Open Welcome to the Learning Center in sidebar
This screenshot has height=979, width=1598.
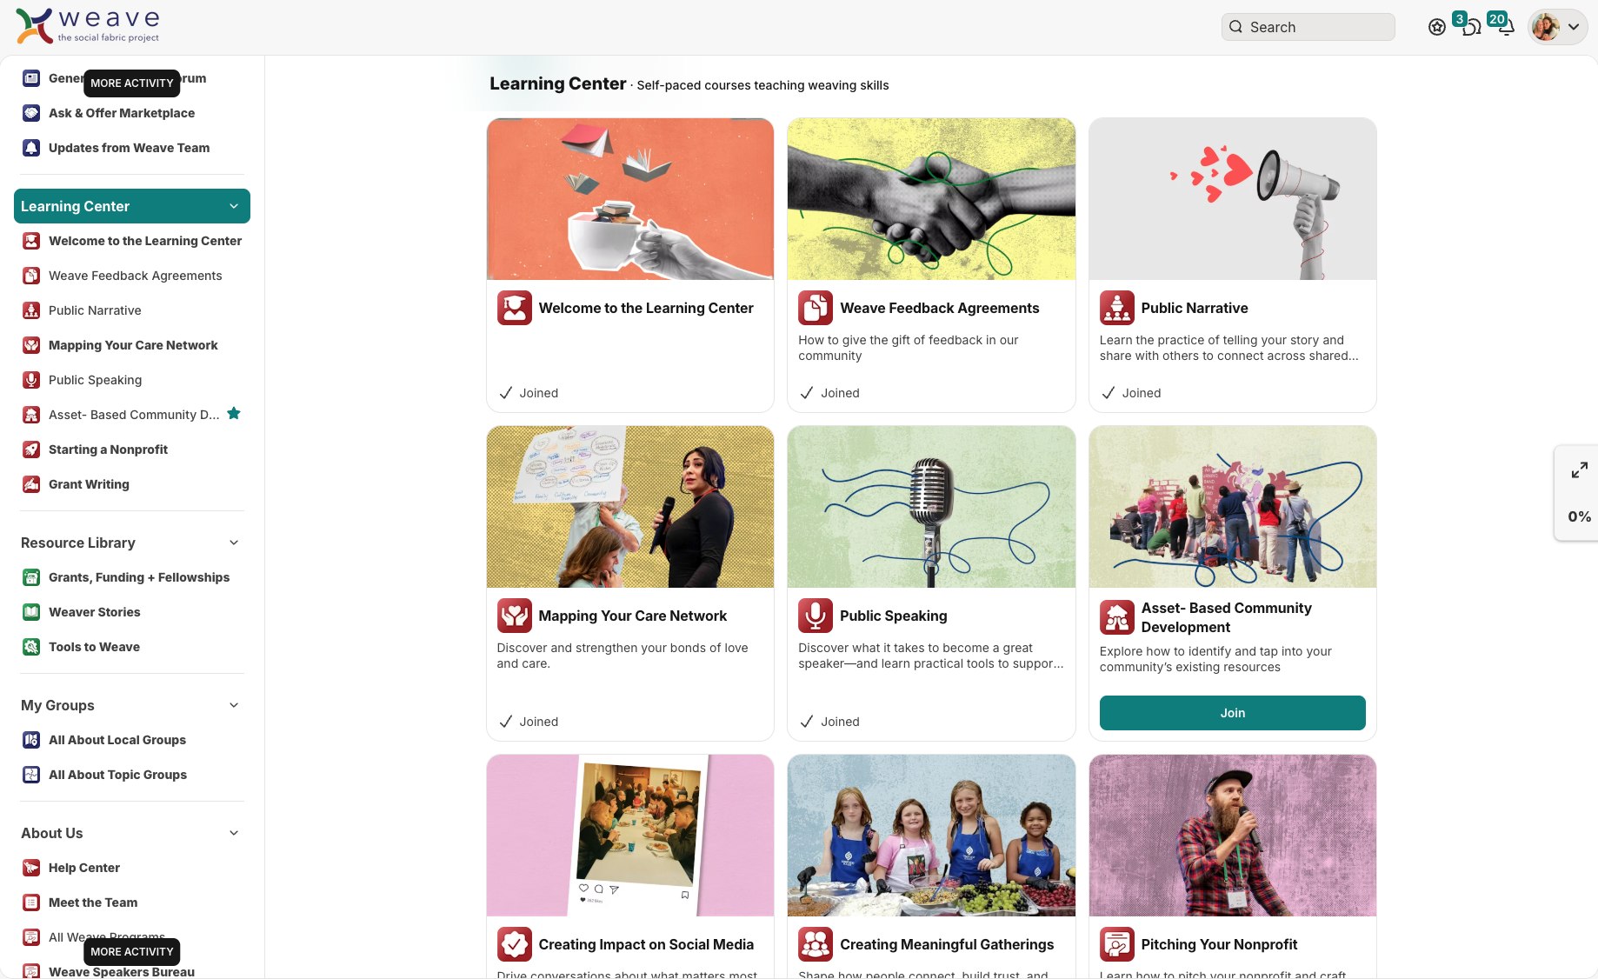click(x=132, y=241)
